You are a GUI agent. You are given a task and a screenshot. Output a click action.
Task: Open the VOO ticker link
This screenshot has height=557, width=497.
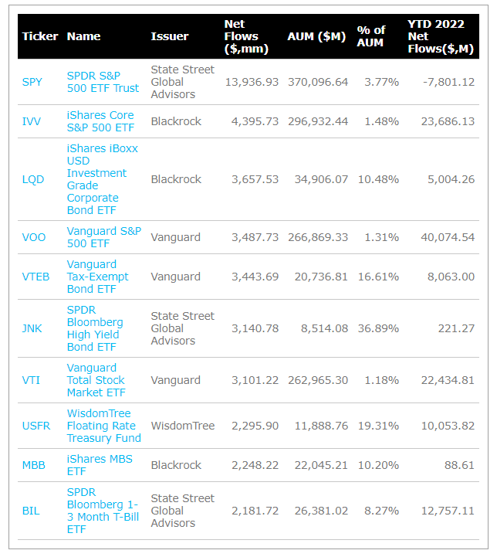point(34,237)
